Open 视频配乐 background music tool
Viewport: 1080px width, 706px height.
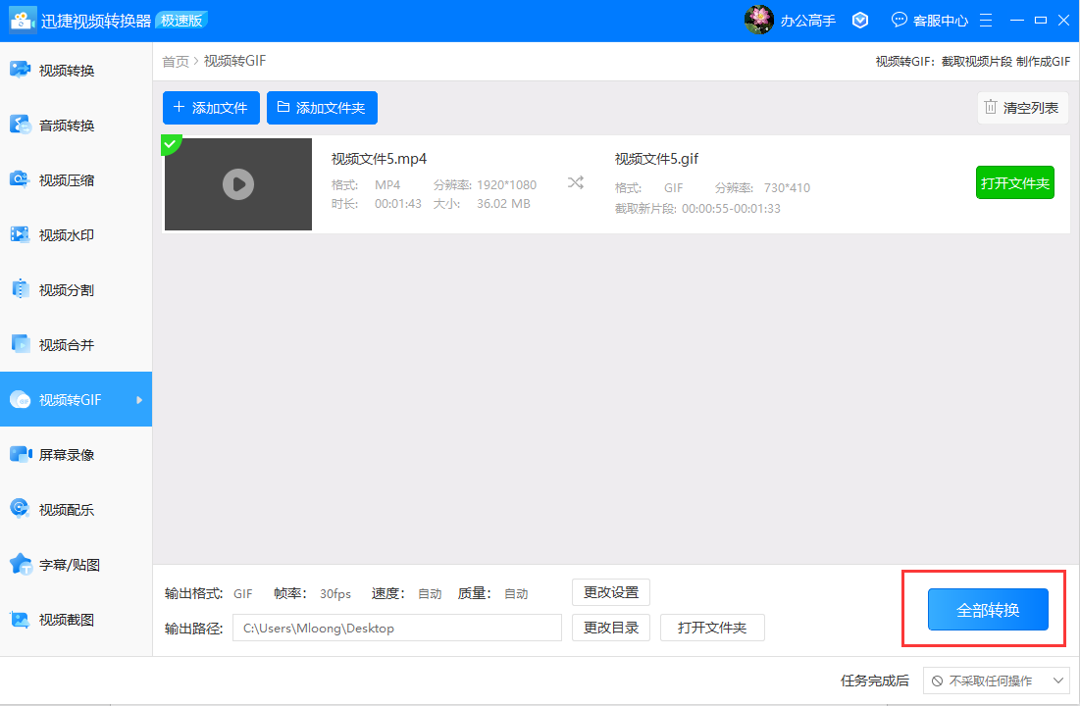[66, 510]
